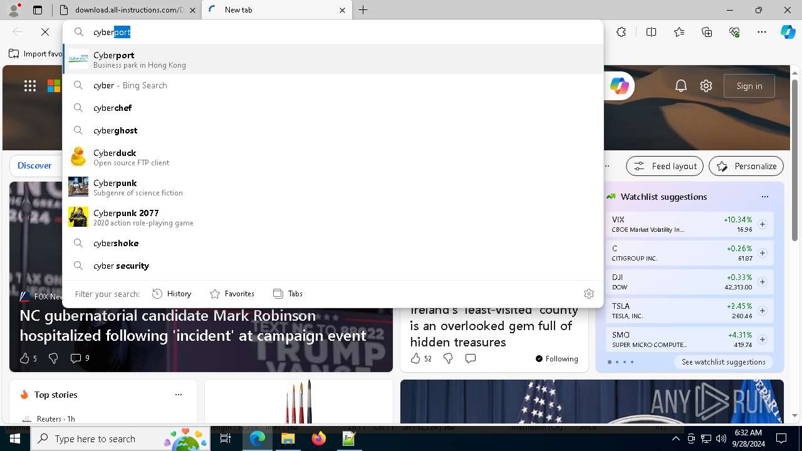Open File Explorer from taskbar

tap(288, 438)
